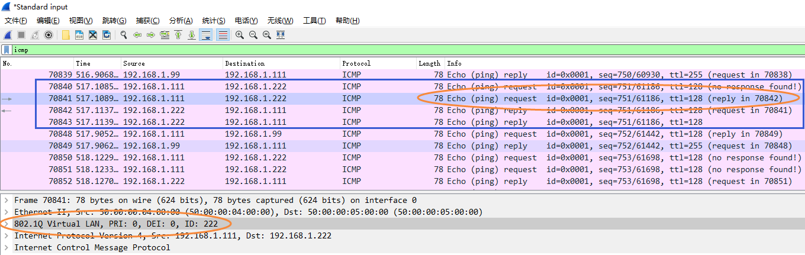This screenshot has height=255, width=805.
Task: Click the reload capture file icon
Action: coord(107,35)
